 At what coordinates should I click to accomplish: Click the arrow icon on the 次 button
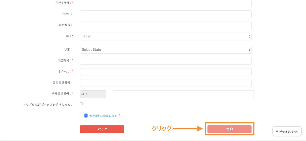point(232,129)
